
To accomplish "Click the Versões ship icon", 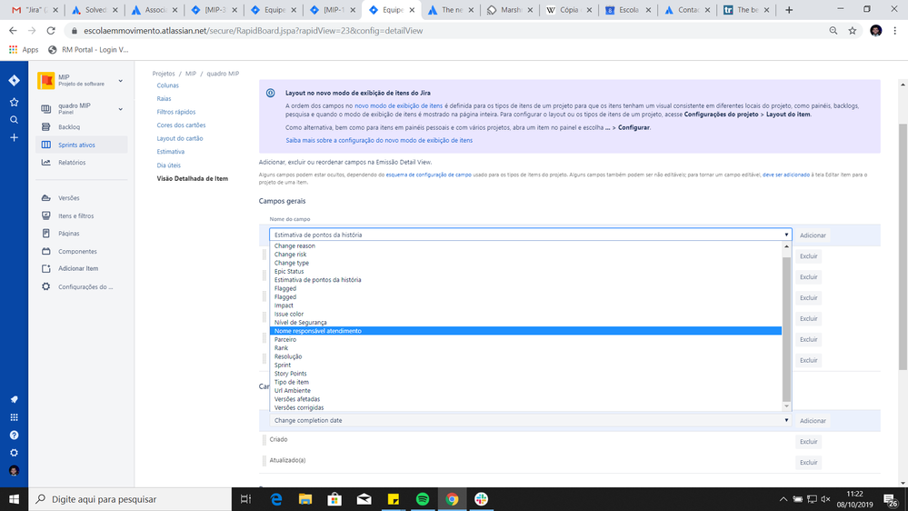I will [x=45, y=198].
